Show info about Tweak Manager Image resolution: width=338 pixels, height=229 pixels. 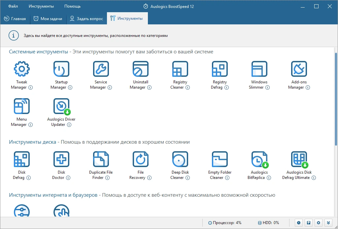click(31, 87)
